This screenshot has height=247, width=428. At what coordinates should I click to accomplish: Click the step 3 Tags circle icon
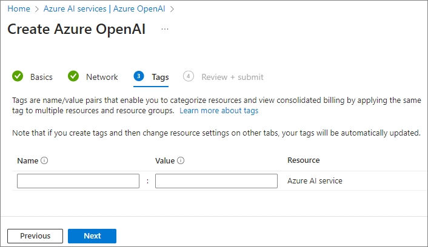tap(139, 76)
